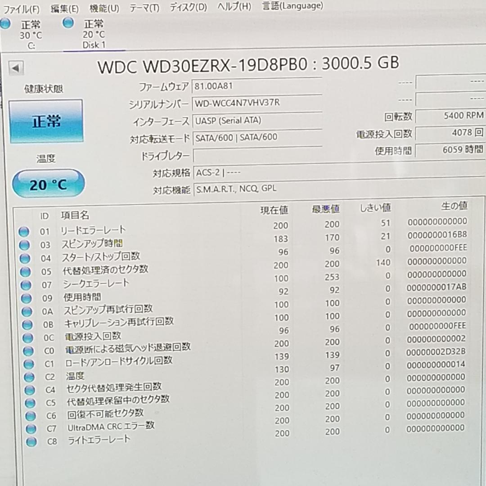486x486 pixels.
Task: Click the 生の値 column header
Action: (454, 206)
